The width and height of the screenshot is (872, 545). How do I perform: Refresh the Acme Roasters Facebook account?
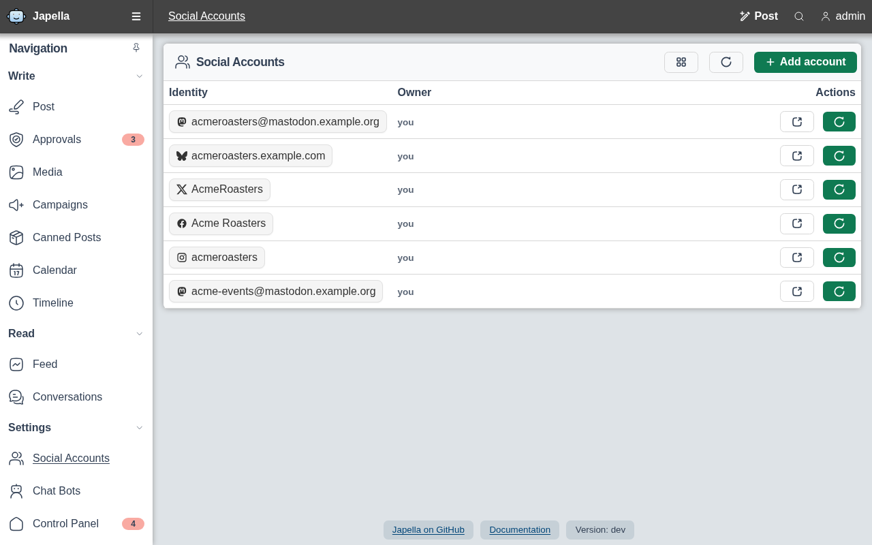coord(839,223)
